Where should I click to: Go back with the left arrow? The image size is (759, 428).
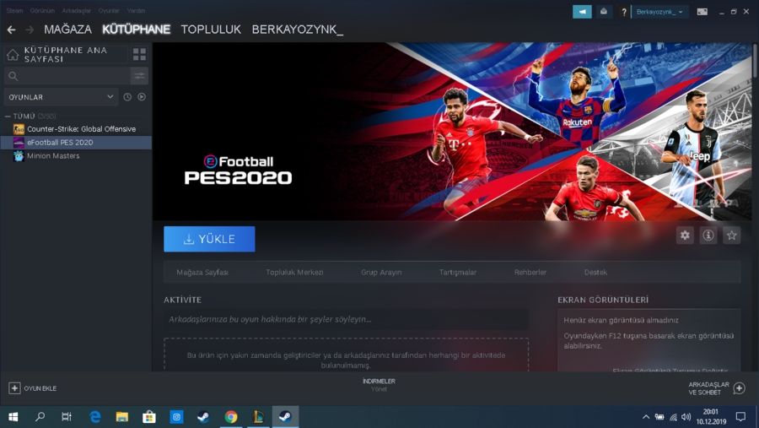pyautogui.click(x=11, y=30)
